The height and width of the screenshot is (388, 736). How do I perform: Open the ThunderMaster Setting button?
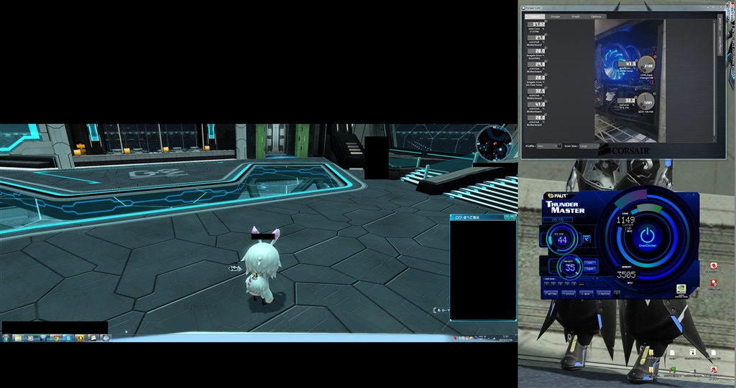point(551,294)
